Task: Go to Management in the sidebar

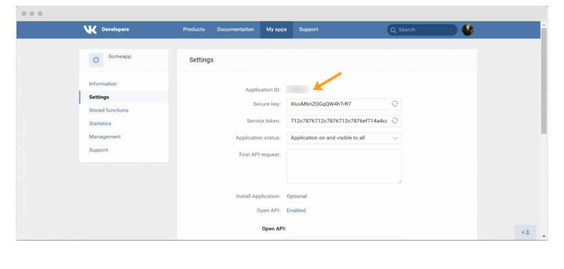Action: [105, 137]
